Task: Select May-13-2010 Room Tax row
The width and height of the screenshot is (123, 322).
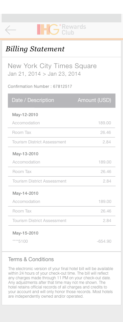Action: coord(61,171)
